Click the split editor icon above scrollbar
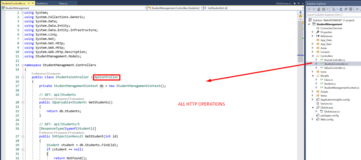This screenshot has width=361, height=160. pyautogui.click(x=300, y=12)
